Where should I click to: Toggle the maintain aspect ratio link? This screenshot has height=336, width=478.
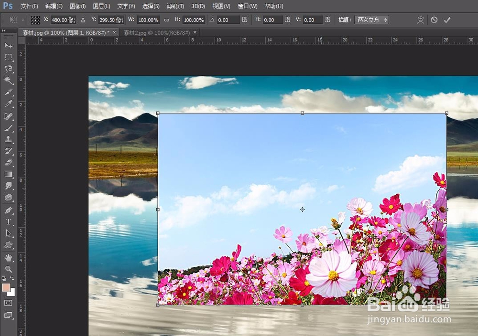(166, 20)
